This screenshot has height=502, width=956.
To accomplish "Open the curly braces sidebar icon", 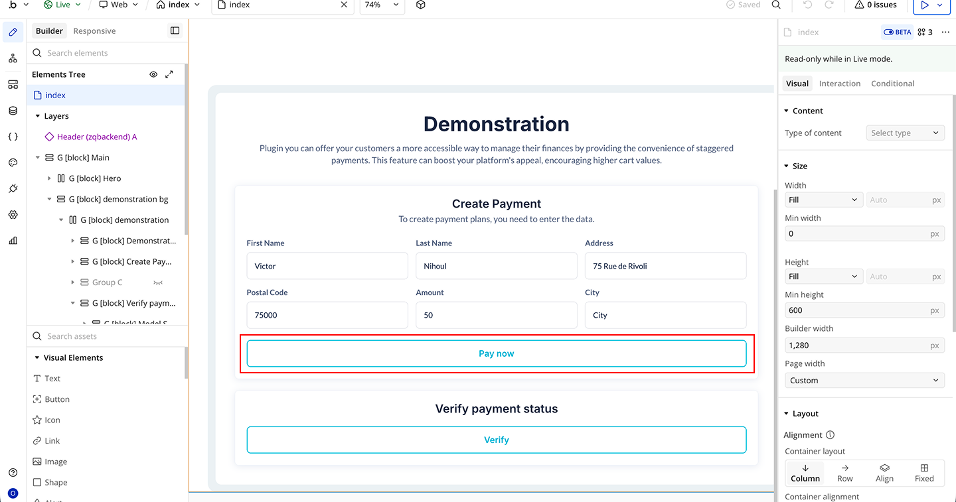I will click(13, 137).
